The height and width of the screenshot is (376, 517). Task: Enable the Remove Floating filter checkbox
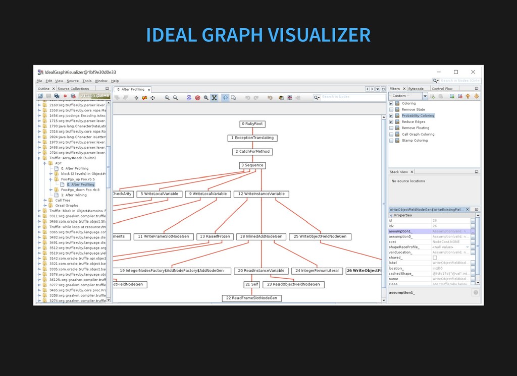coord(391,128)
